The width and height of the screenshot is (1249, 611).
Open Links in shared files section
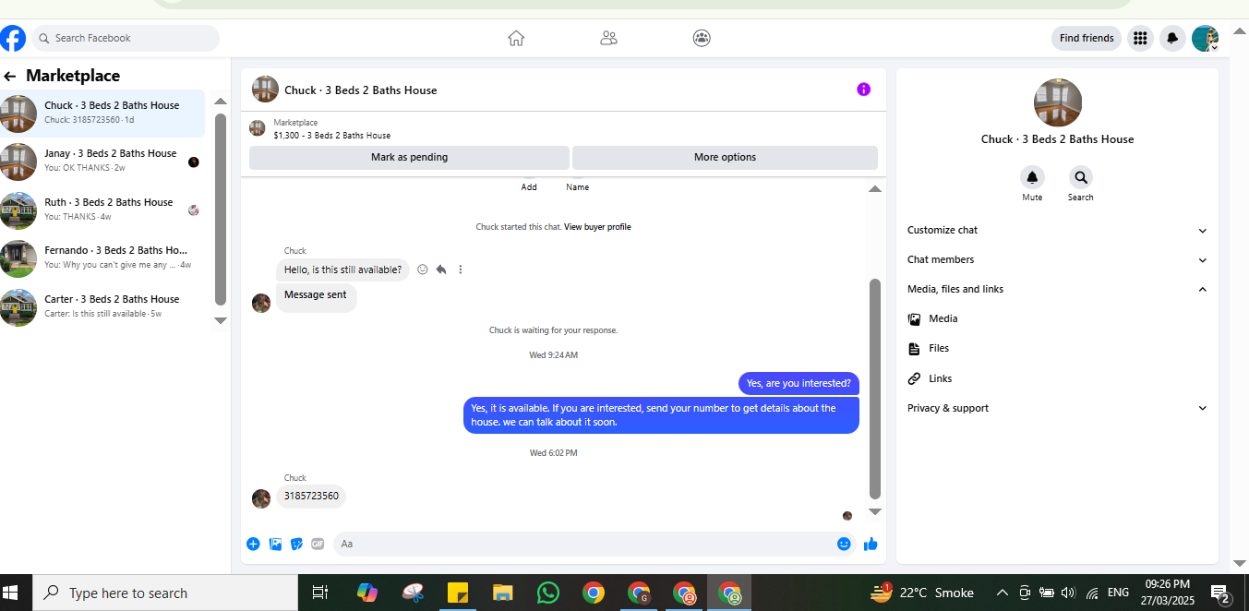pyautogui.click(x=1057, y=378)
